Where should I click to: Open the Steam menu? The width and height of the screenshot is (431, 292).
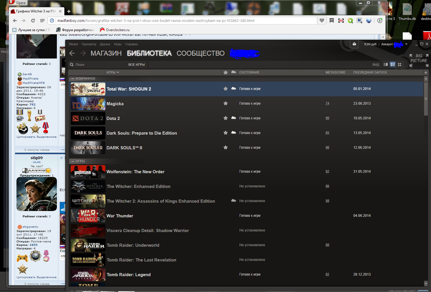(73, 44)
